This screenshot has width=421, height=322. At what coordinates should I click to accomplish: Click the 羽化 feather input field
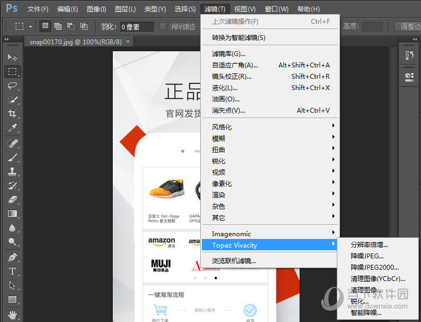click(x=137, y=26)
